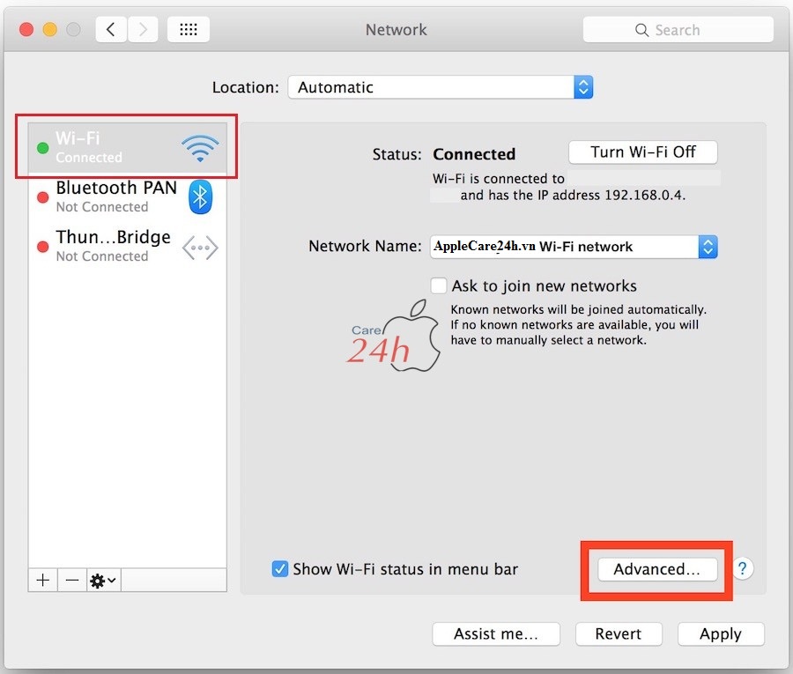Go forward with the right chevron button
793x674 pixels.
pyautogui.click(x=143, y=29)
